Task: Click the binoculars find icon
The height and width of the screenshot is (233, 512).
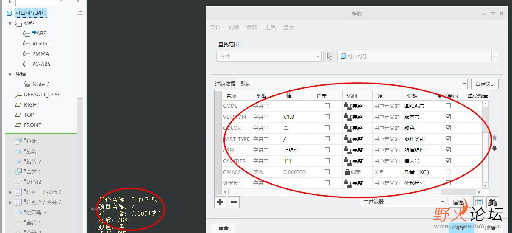Action: (492, 202)
